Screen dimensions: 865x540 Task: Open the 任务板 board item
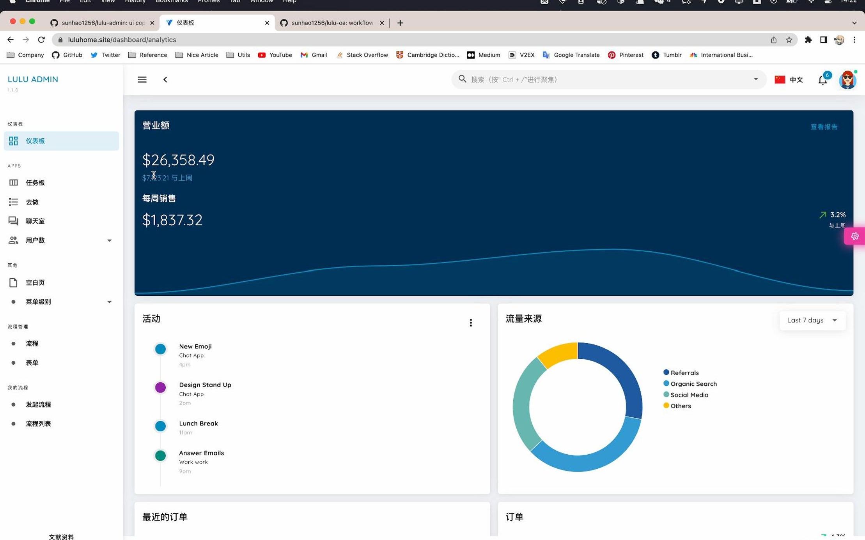click(35, 182)
